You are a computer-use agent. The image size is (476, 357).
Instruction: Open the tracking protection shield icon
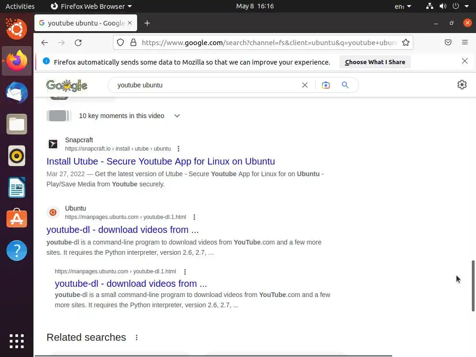tap(120, 42)
